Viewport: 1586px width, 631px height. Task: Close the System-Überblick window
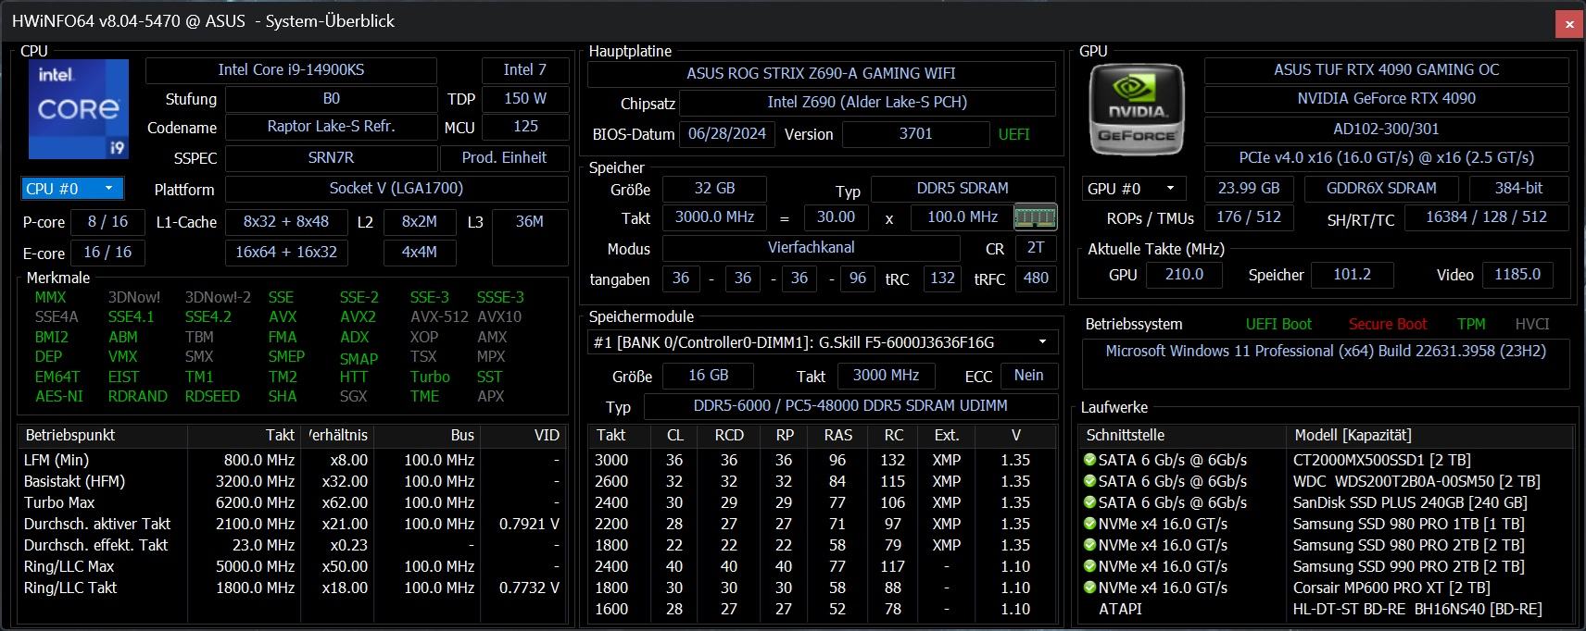click(x=1569, y=23)
